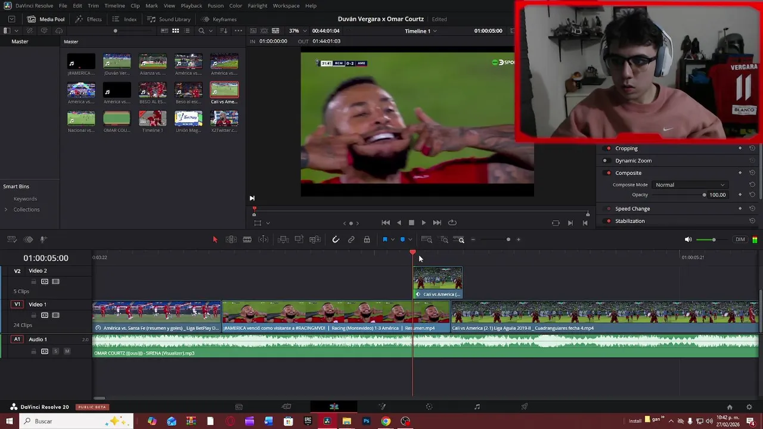Click the DIM audio button

(740, 240)
